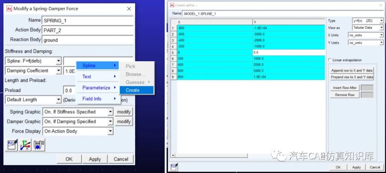Click Prepend row to X and Y data
Screen dimensions: 386x173
[x=352, y=77]
